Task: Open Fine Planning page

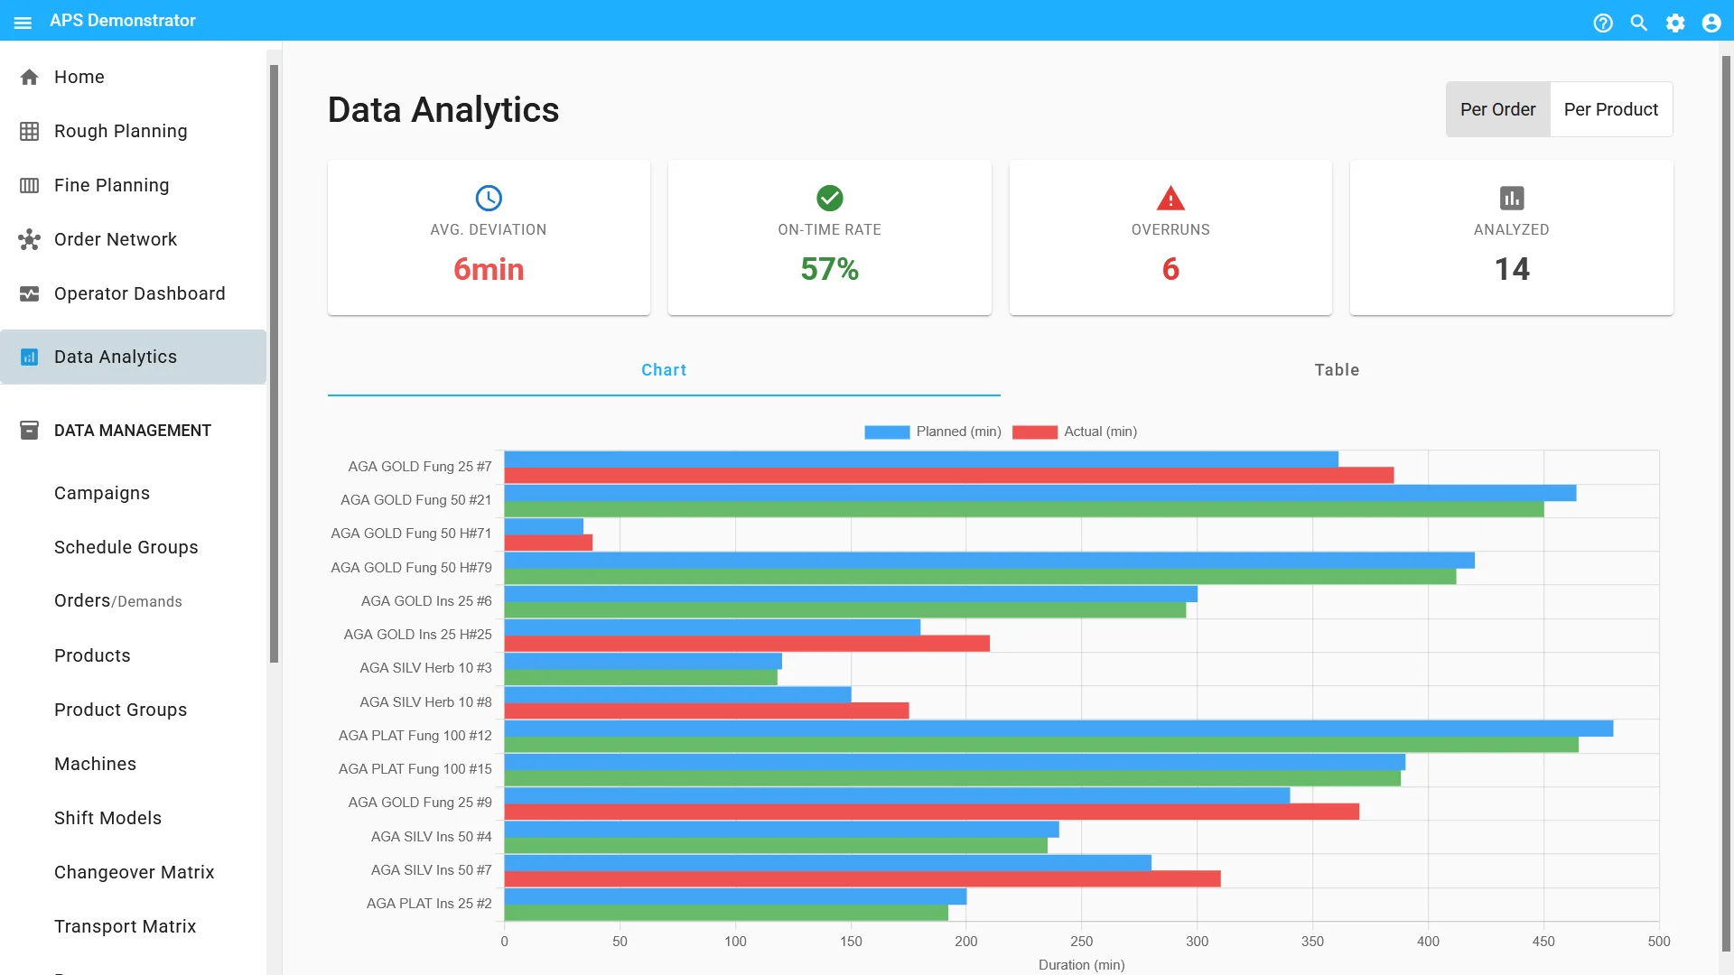Action: tap(134, 185)
